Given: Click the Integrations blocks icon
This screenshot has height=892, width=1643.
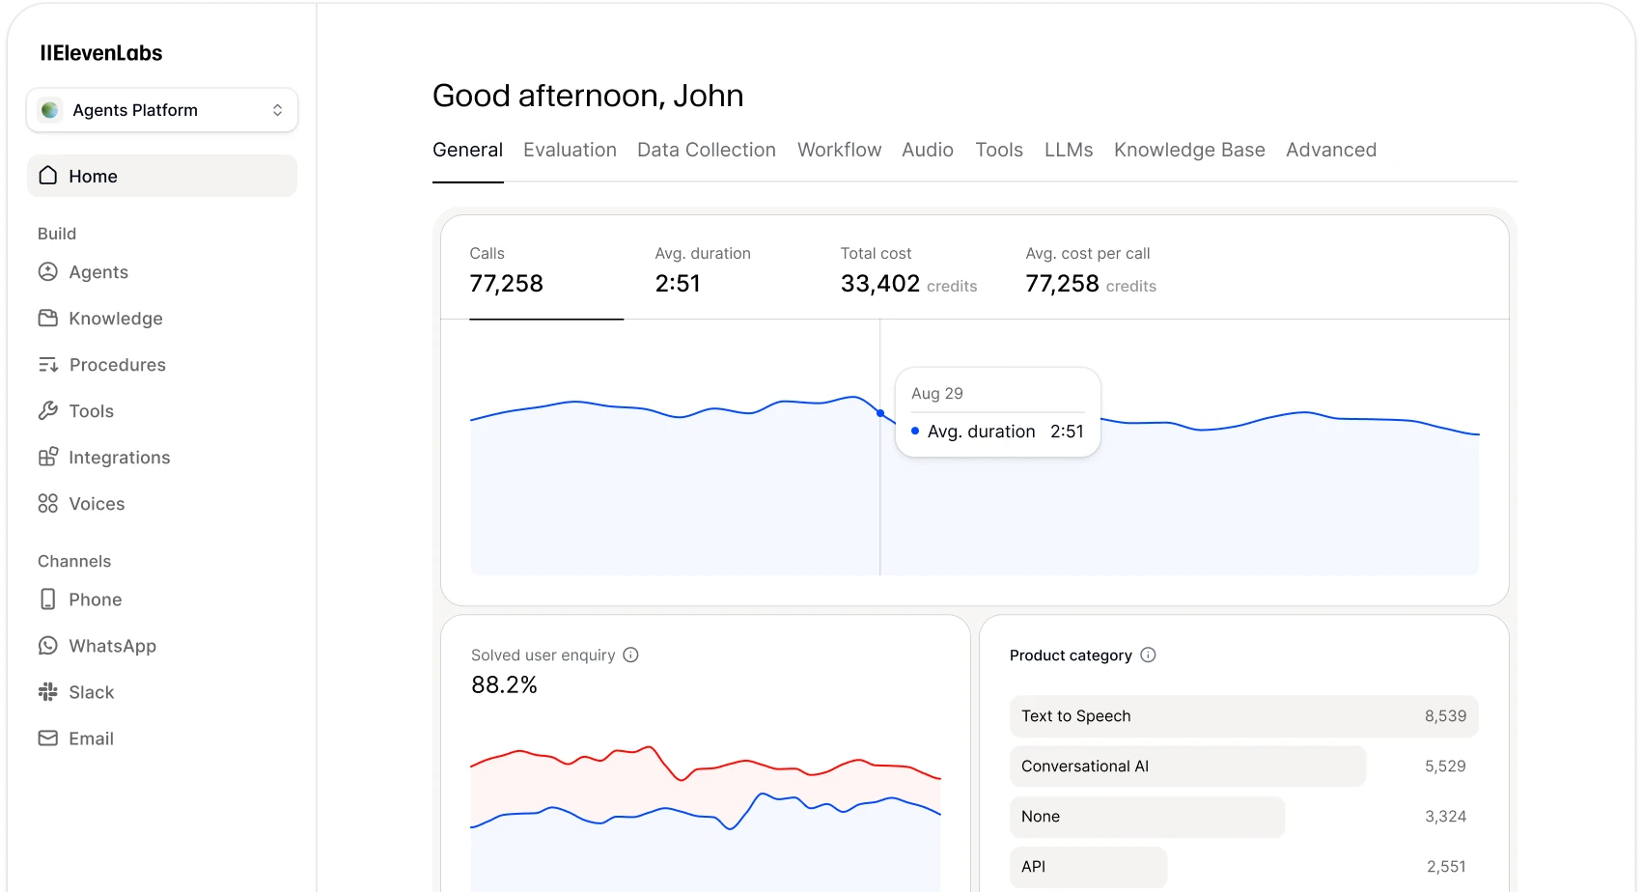Looking at the screenshot, I should coord(48,458).
